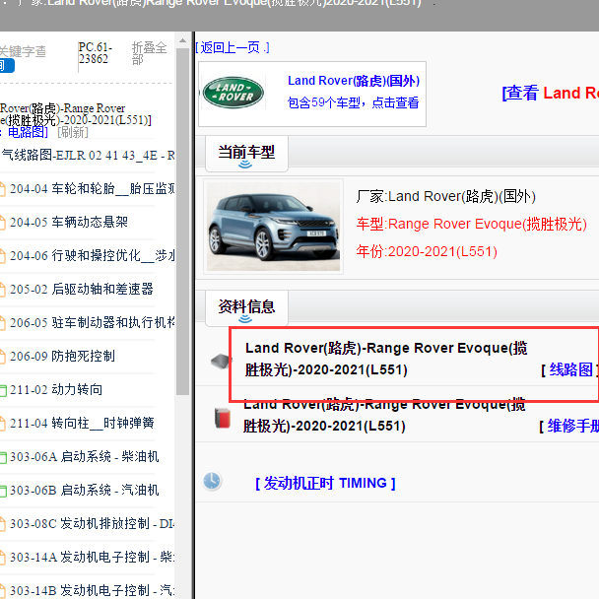Select 303-06B 启动系统 - 汽油机
The height and width of the screenshot is (599, 599).
point(80,490)
